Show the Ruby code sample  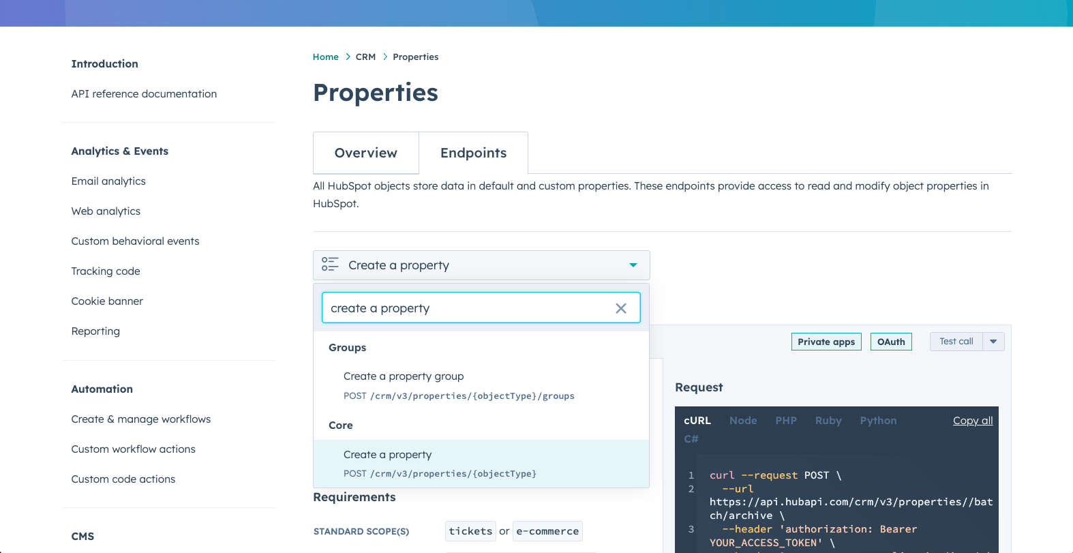pyautogui.click(x=828, y=421)
